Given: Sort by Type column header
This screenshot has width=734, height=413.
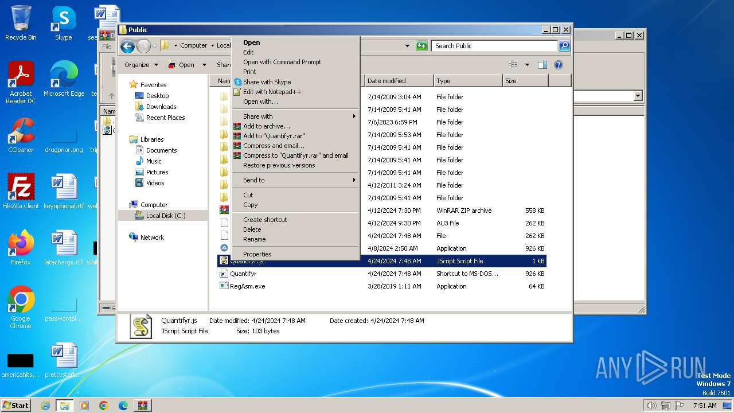Looking at the screenshot, I should (468, 81).
